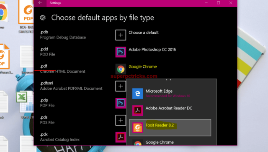
Task: Click the .pdb Program Debug Database entry
Action: pyautogui.click(x=63, y=35)
